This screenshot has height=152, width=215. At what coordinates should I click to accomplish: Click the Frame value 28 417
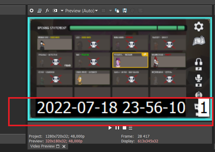click(x=143, y=136)
